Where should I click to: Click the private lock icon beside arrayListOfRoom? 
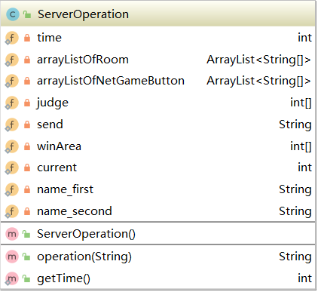pyautogui.click(x=27, y=60)
